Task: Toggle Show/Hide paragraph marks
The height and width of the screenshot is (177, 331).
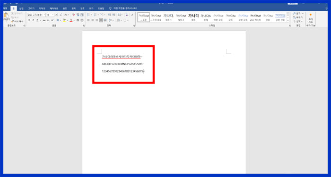Action: [132, 15]
